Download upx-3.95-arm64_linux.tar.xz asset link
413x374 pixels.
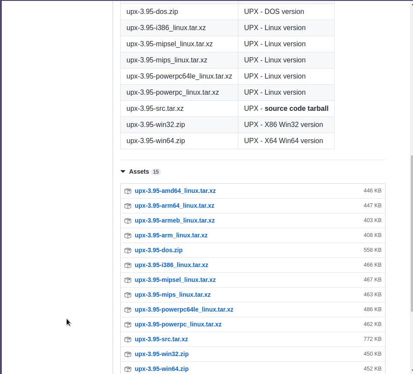coord(174,206)
